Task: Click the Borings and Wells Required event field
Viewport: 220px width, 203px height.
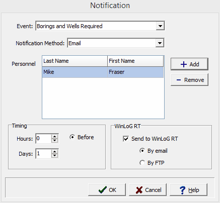Action: point(96,26)
